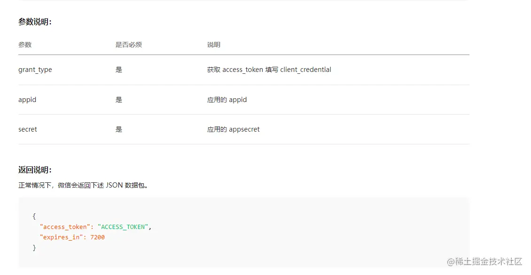
Task: Click 是 in the grant_type row
Action: [119, 70]
